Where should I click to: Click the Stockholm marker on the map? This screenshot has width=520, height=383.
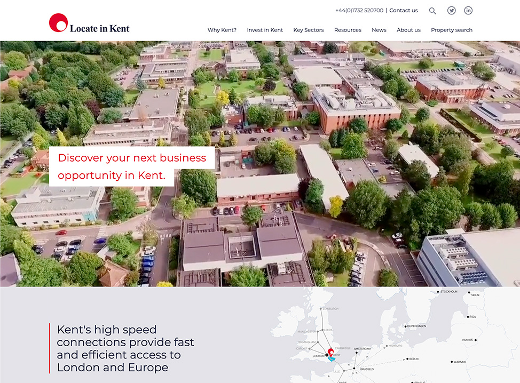click(x=438, y=292)
